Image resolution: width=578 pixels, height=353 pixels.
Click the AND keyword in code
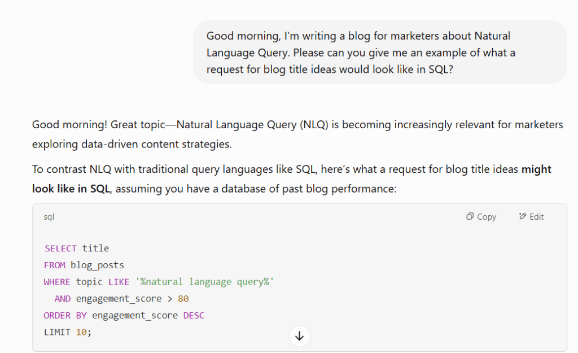point(62,298)
